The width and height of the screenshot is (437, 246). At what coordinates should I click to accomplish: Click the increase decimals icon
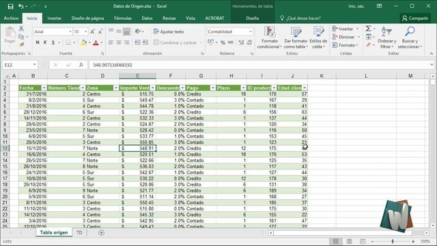point(241,42)
